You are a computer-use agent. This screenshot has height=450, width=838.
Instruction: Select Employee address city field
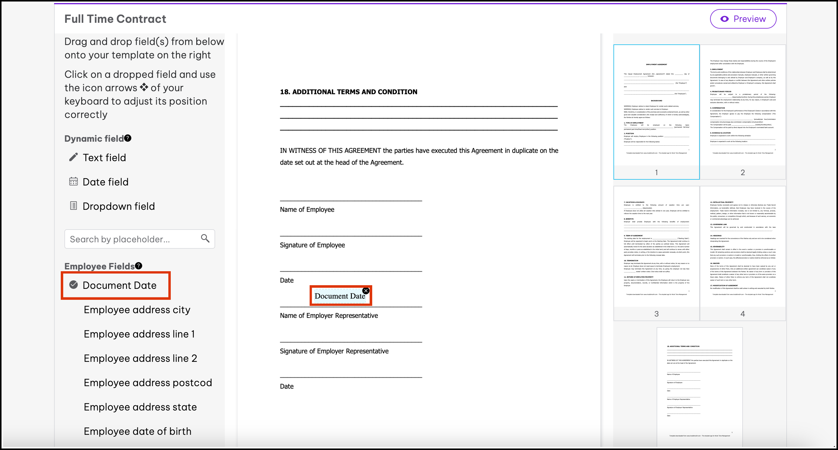tap(137, 310)
